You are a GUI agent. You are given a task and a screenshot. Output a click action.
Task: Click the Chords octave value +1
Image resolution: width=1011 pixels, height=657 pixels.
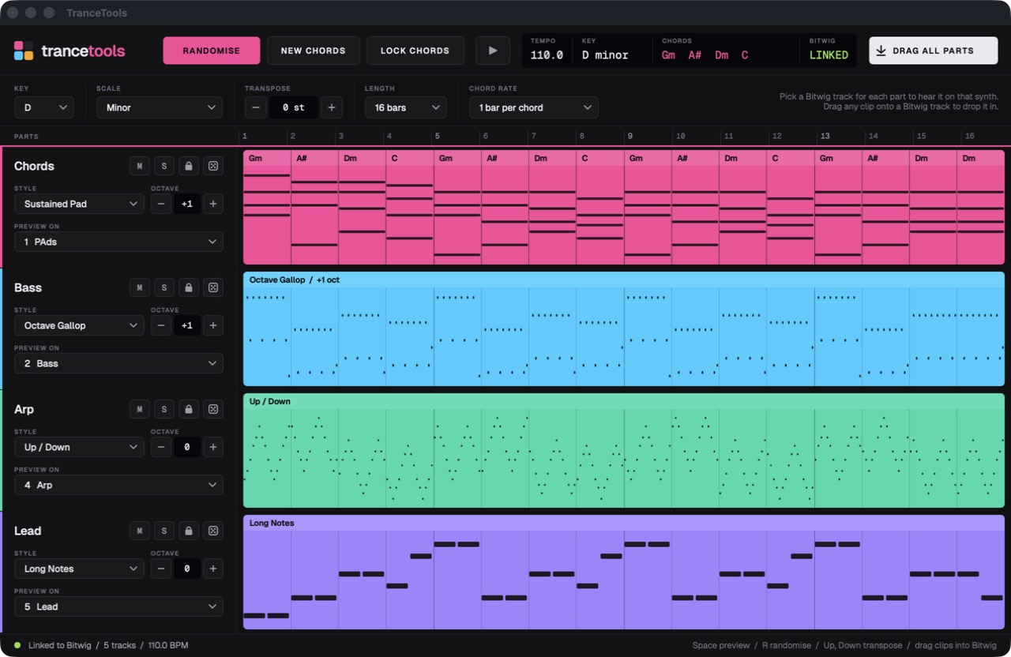[187, 204]
